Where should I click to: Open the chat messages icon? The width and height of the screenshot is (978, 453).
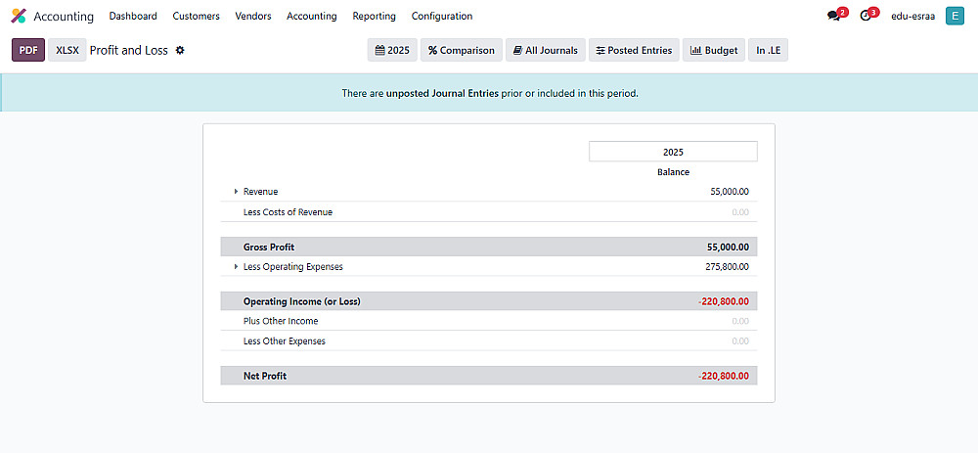point(833,17)
